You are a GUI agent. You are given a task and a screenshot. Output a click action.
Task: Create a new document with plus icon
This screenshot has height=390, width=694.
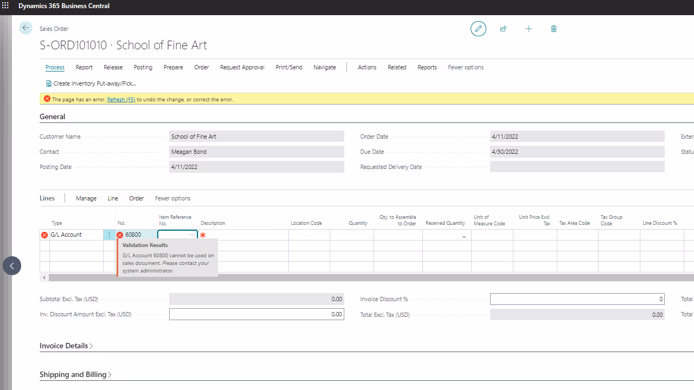pos(529,29)
